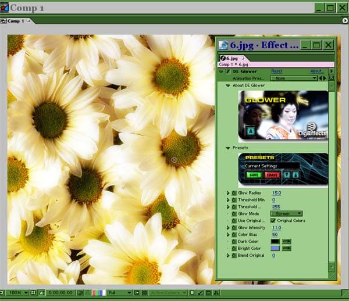Open the Effect Controls panel flyout menu arrow
This screenshot has height=301, width=349.
tap(332, 71)
